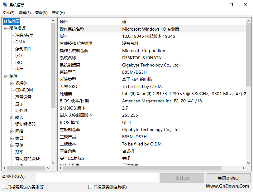Click the 关闭查找 button
Image resolution: width=253 pixels, height=192 pixels.
coord(228,178)
